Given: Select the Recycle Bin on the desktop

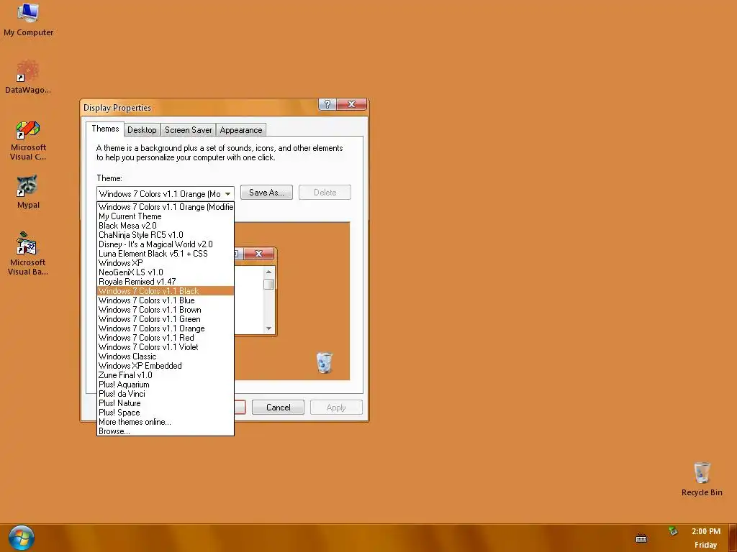Looking at the screenshot, I should pos(702,479).
